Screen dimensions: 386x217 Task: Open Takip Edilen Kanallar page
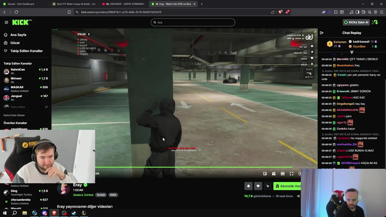coord(26,51)
